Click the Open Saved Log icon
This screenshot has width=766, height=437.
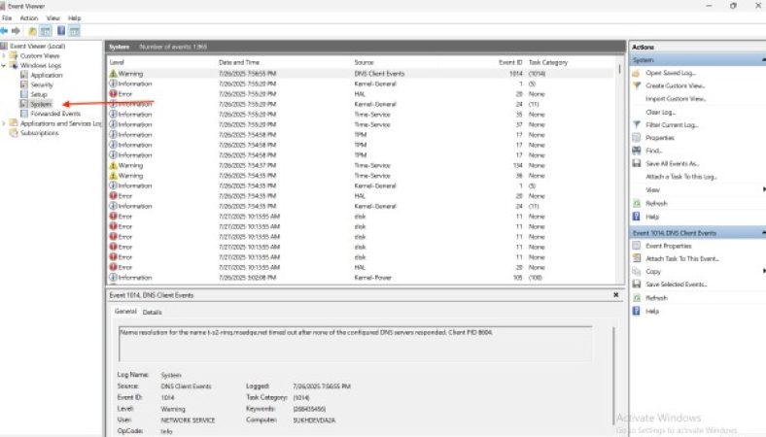click(636, 73)
